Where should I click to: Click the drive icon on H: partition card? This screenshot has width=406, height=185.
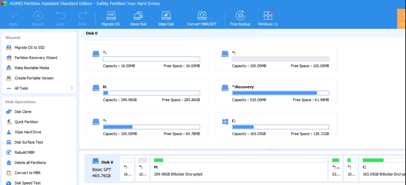pos(96,88)
